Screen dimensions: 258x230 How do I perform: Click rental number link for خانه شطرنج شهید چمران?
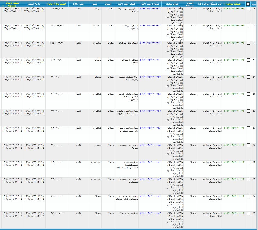pyautogui.click(x=150, y=77)
